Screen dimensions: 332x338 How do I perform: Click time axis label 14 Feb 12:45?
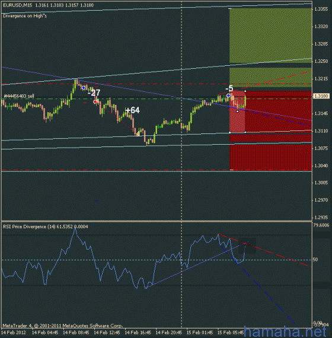tap(107, 333)
